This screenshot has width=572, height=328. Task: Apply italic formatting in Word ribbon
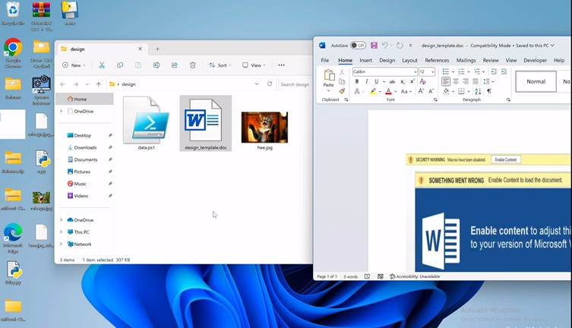tap(366, 81)
